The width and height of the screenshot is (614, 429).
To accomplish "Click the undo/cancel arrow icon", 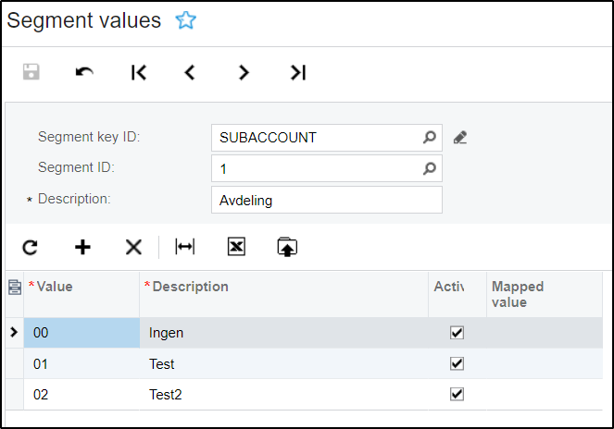I will point(84,72).
